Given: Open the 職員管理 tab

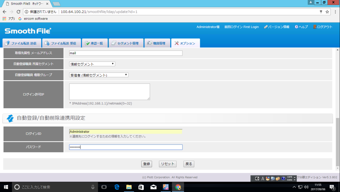Looking at the screenshot, I should [x=157, y=43].
